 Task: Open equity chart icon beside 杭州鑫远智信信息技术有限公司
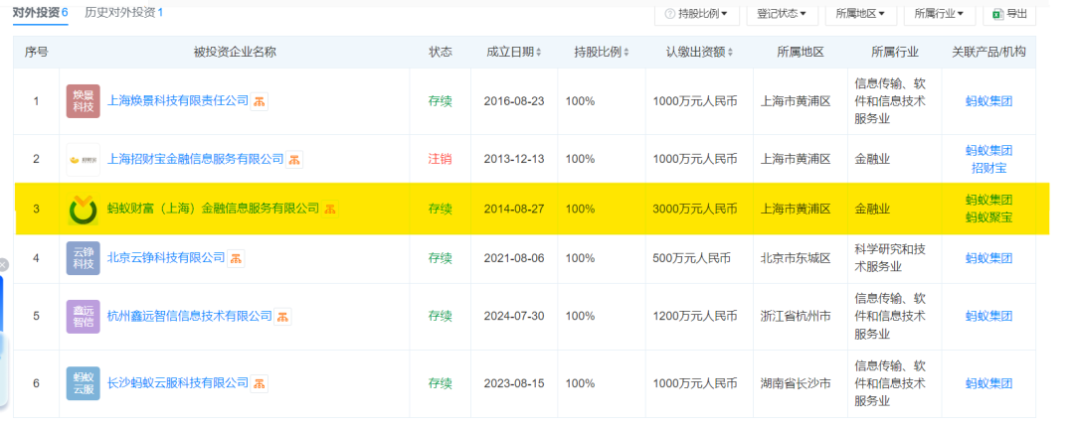pyautogui.click(x=282, y=316)
